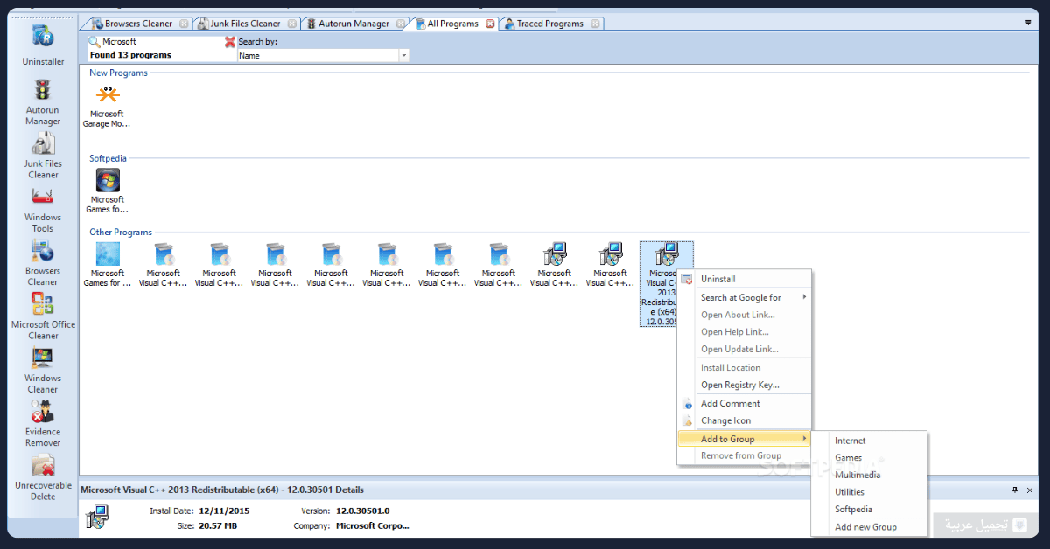Screen dimensions: 1050x549
Task: Click Open Update Link... menu entry
Action: click(x=745, y=349)
